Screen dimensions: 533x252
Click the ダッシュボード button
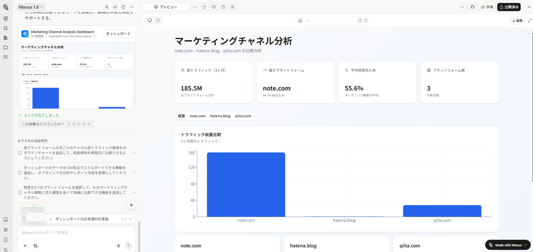click(x=118, y=34)
